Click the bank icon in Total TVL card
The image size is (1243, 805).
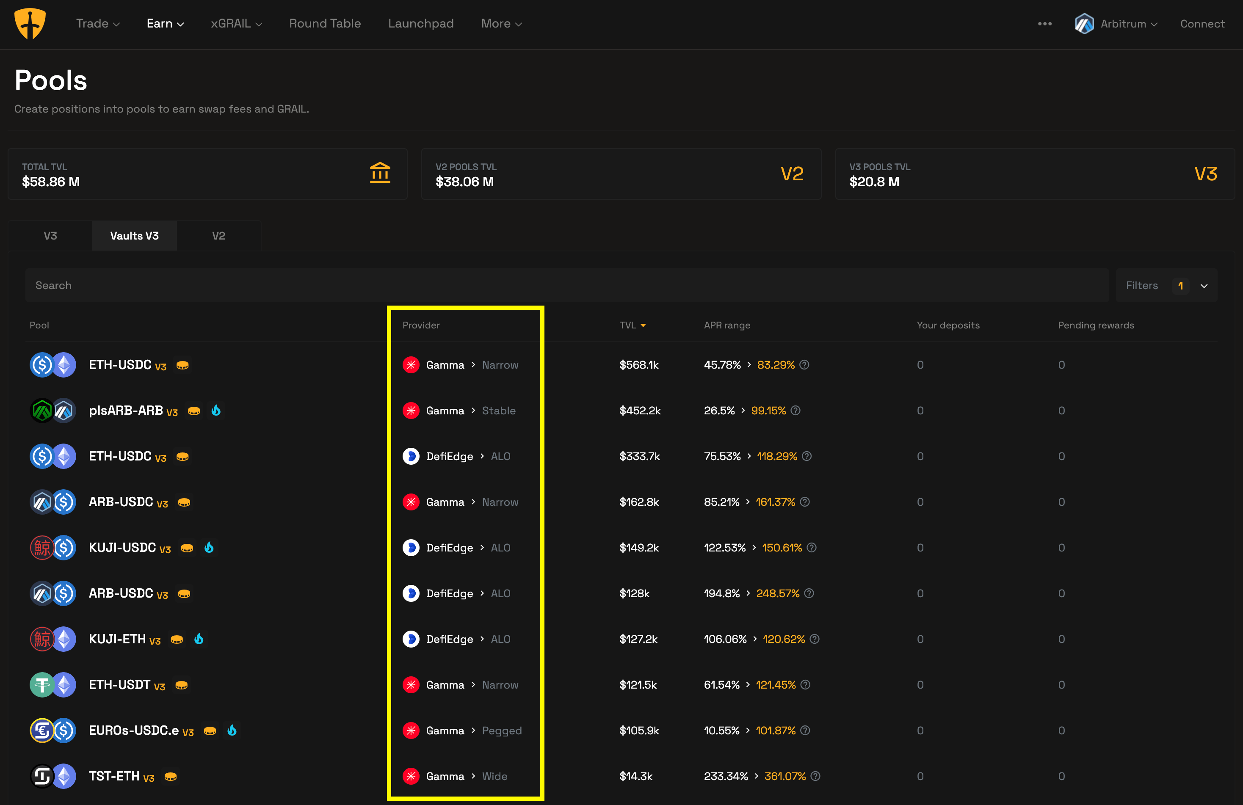pyautogui.click(x=380, y=173)
